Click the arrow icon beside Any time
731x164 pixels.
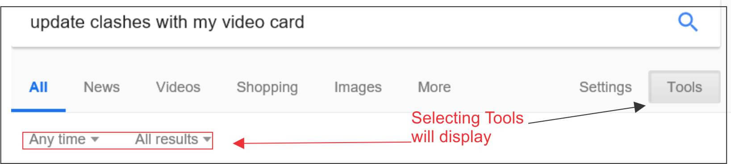94,139
